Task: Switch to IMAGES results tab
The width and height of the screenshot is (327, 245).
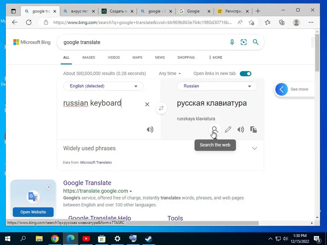Action: click(x=88, y=57)
